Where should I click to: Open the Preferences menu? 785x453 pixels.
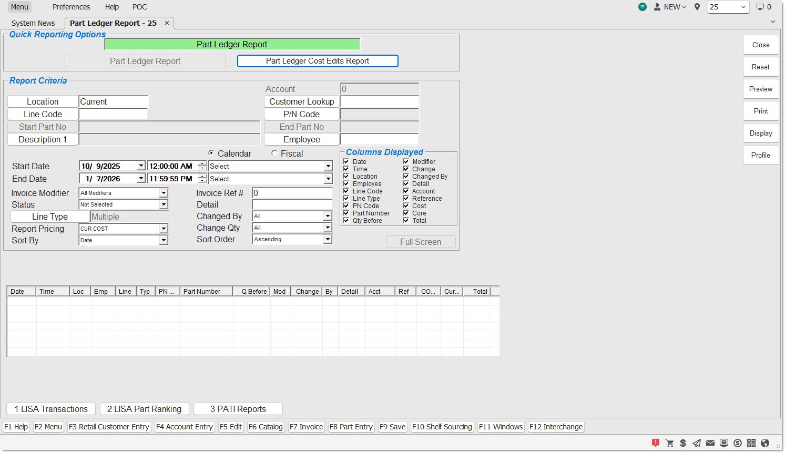tap(71, 7)
